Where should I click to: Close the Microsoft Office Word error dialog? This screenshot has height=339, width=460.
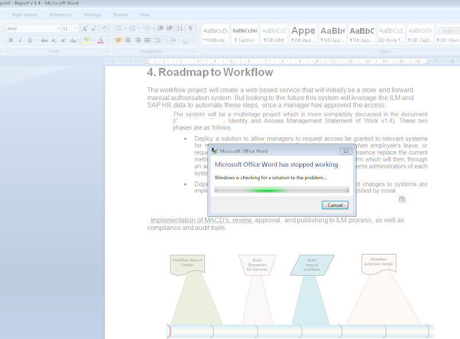[x=346, y=151]
